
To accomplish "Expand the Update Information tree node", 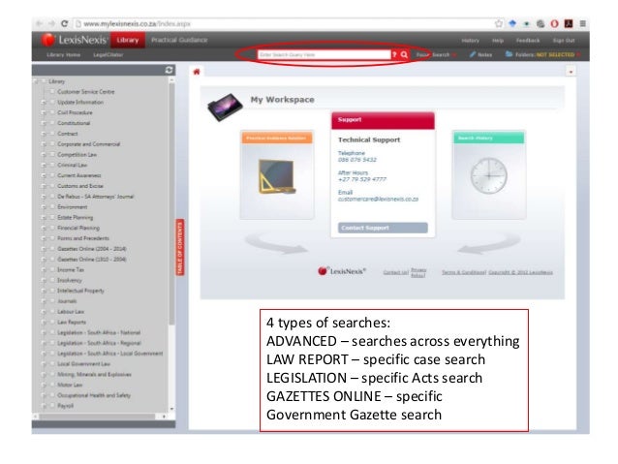I will click(44, 103).
